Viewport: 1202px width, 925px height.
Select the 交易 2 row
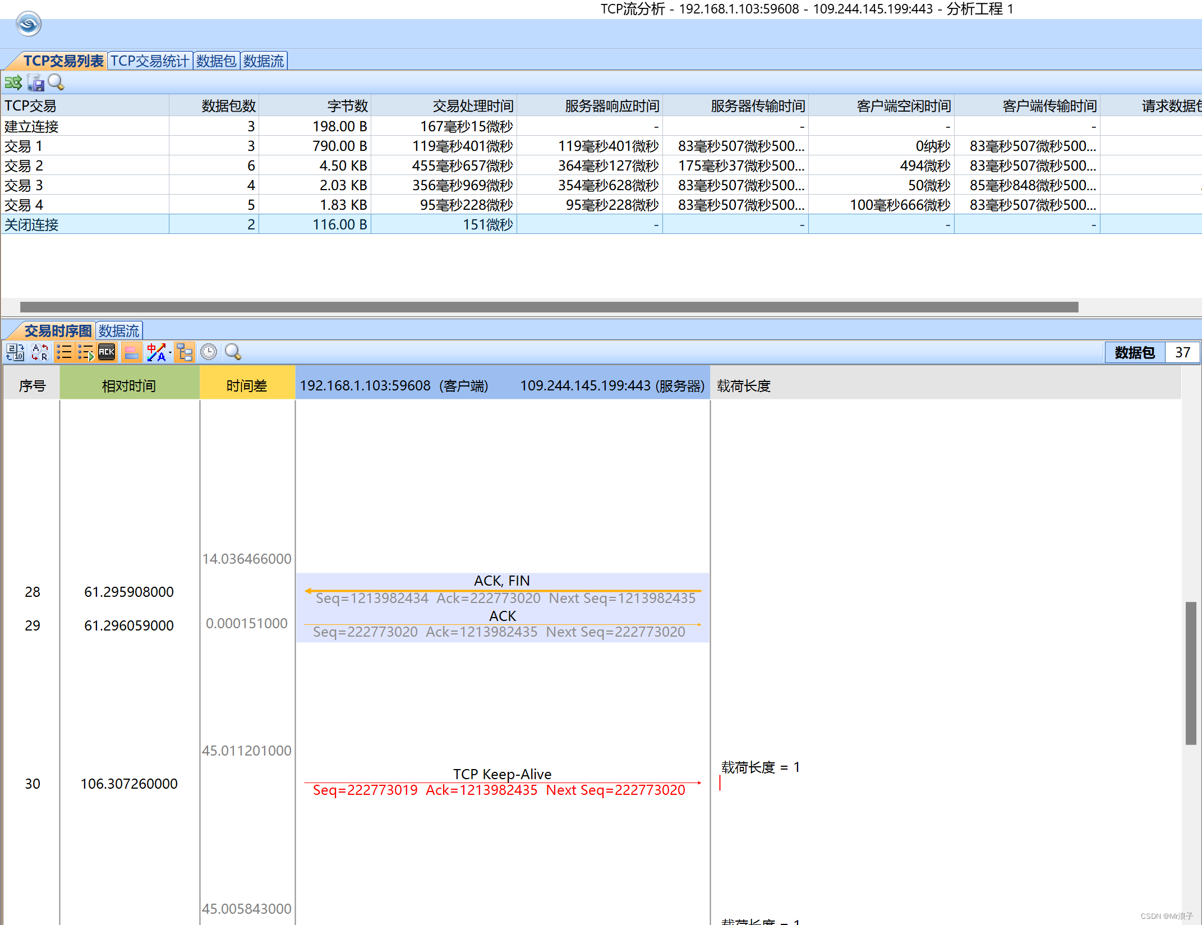pyautogui.click(x=84, y=165)
